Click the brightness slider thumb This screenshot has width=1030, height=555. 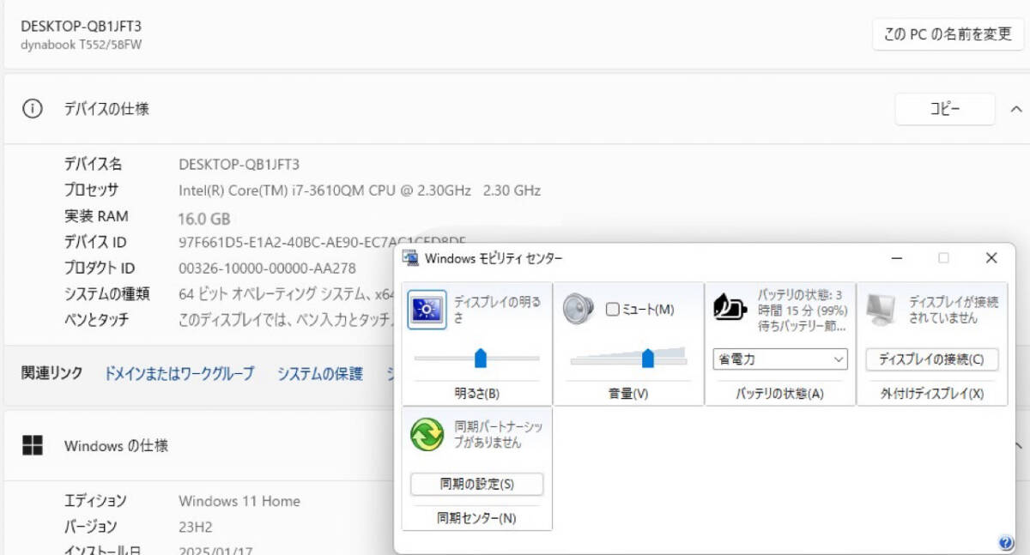pyautogui.click(x=481, y=358)
